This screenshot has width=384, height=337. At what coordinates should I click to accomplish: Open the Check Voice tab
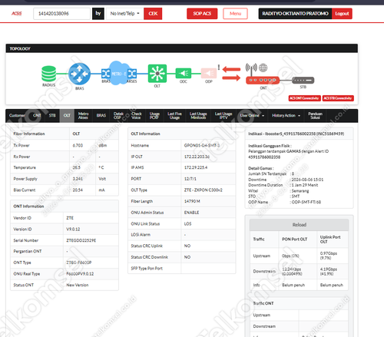coord(136,116)
